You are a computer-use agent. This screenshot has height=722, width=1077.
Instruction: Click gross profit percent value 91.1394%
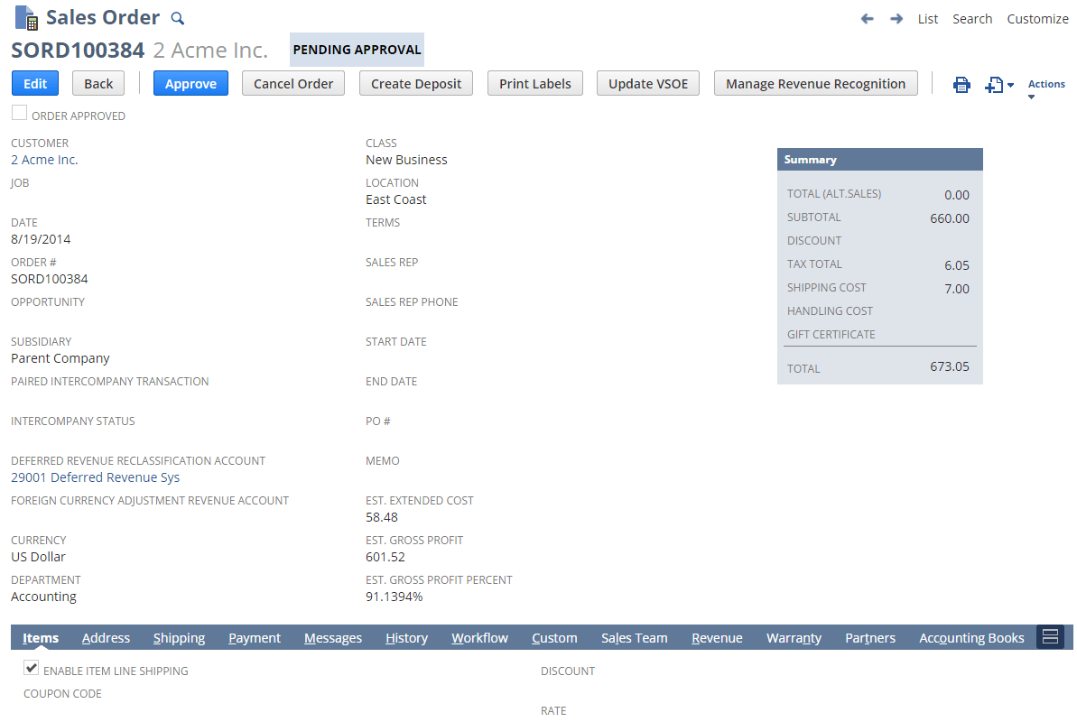394,597
